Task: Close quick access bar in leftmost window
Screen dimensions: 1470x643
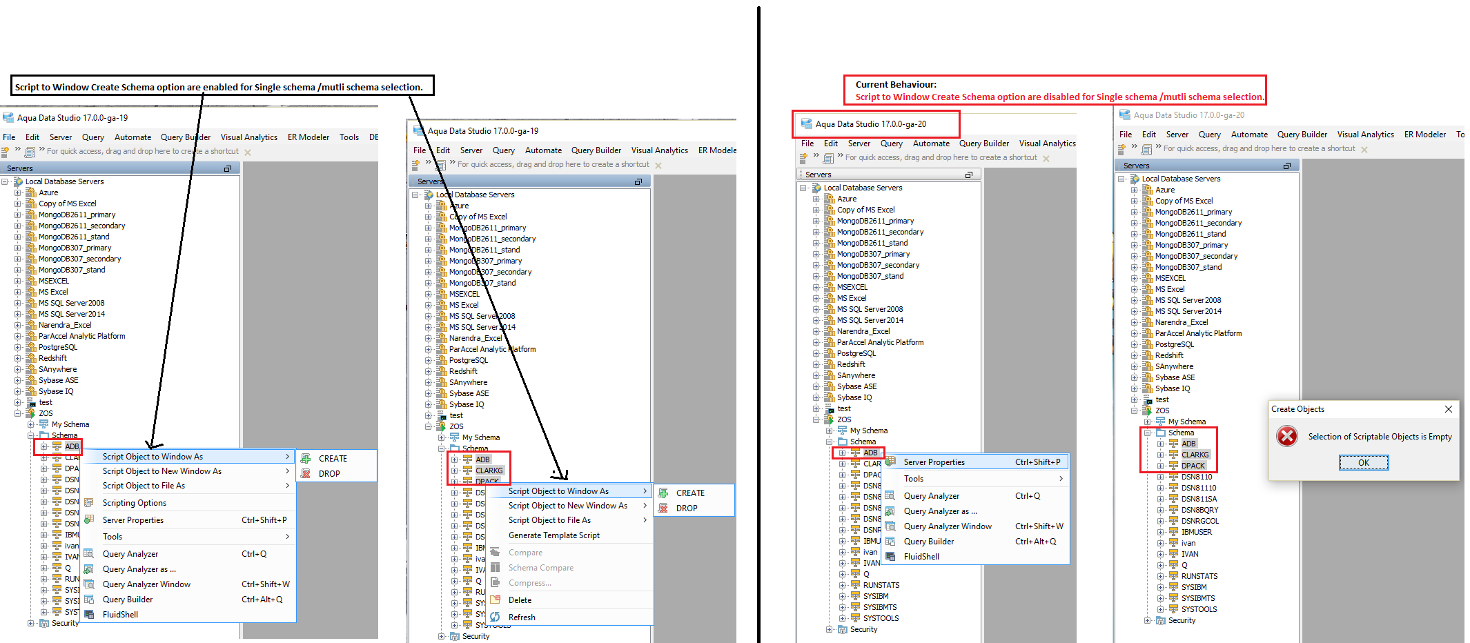Action: pos(248,152)
